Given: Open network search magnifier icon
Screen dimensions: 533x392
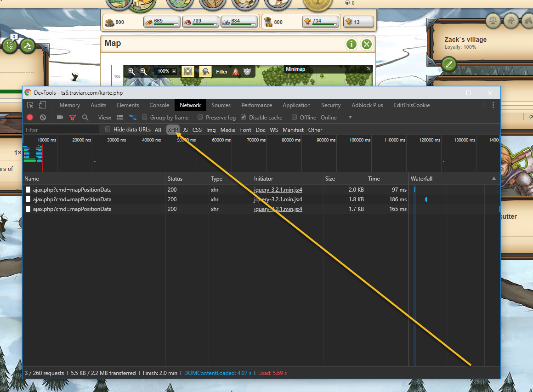Looking at the screenshot, I should (85, 117).
